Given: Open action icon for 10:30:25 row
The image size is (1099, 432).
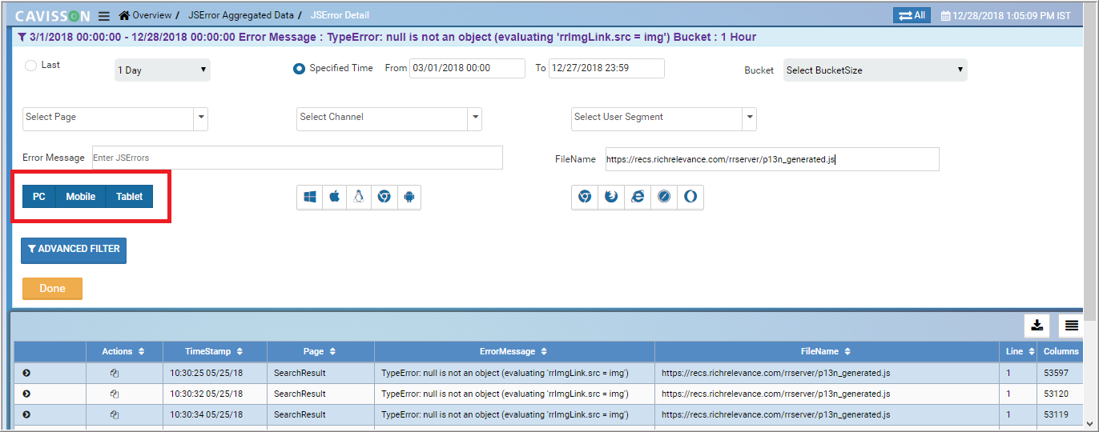Looking at the screenshot, I should click(x=115, y=373).
